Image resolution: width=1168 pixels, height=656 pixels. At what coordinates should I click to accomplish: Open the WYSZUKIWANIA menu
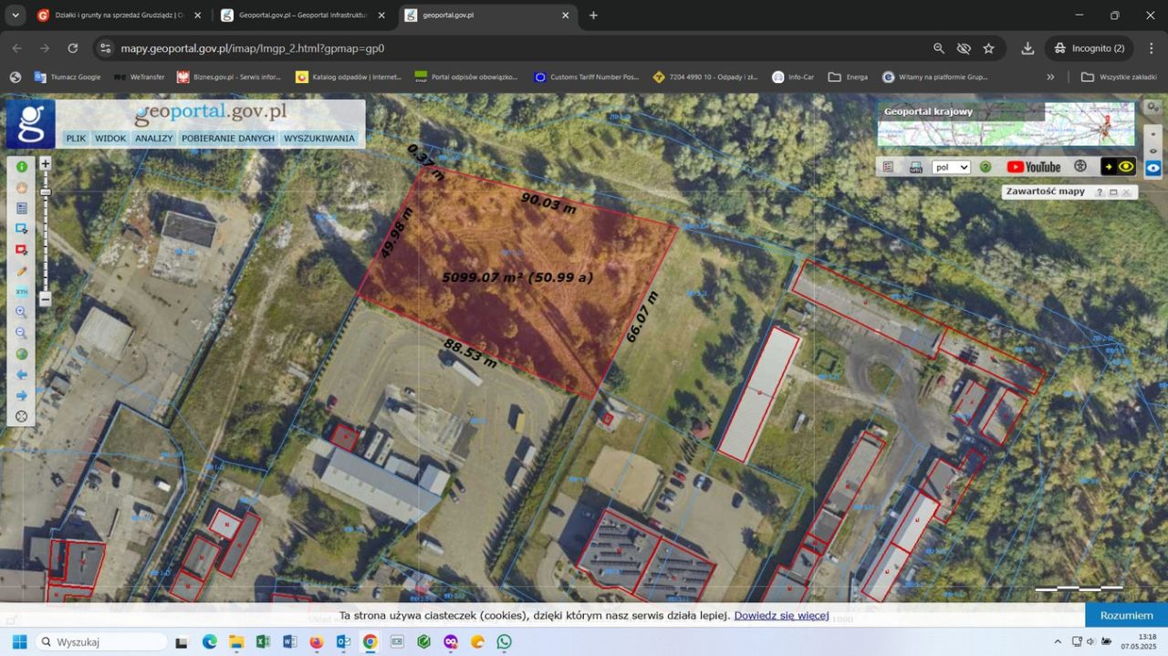tap(318, 139)
